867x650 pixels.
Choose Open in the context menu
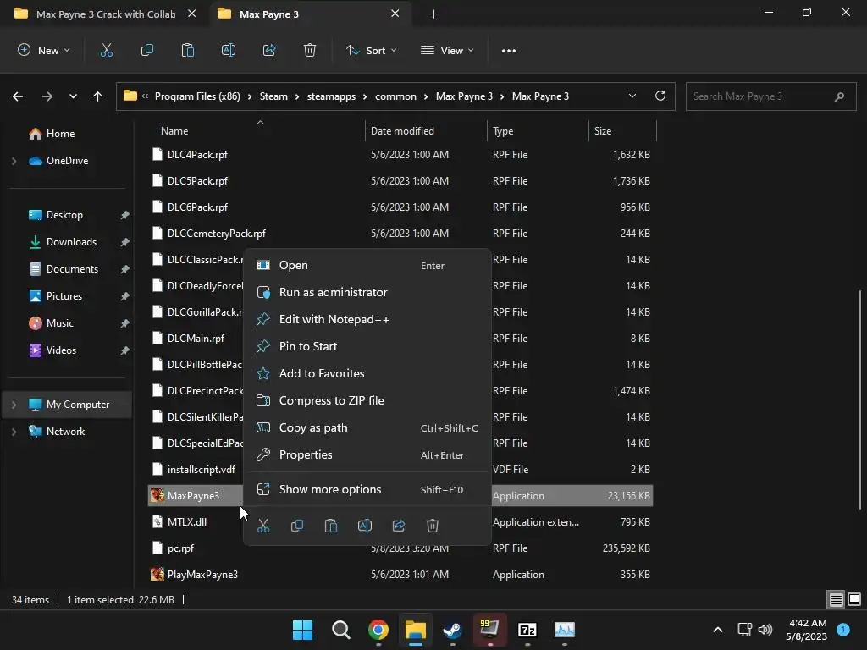click(367, 265)
